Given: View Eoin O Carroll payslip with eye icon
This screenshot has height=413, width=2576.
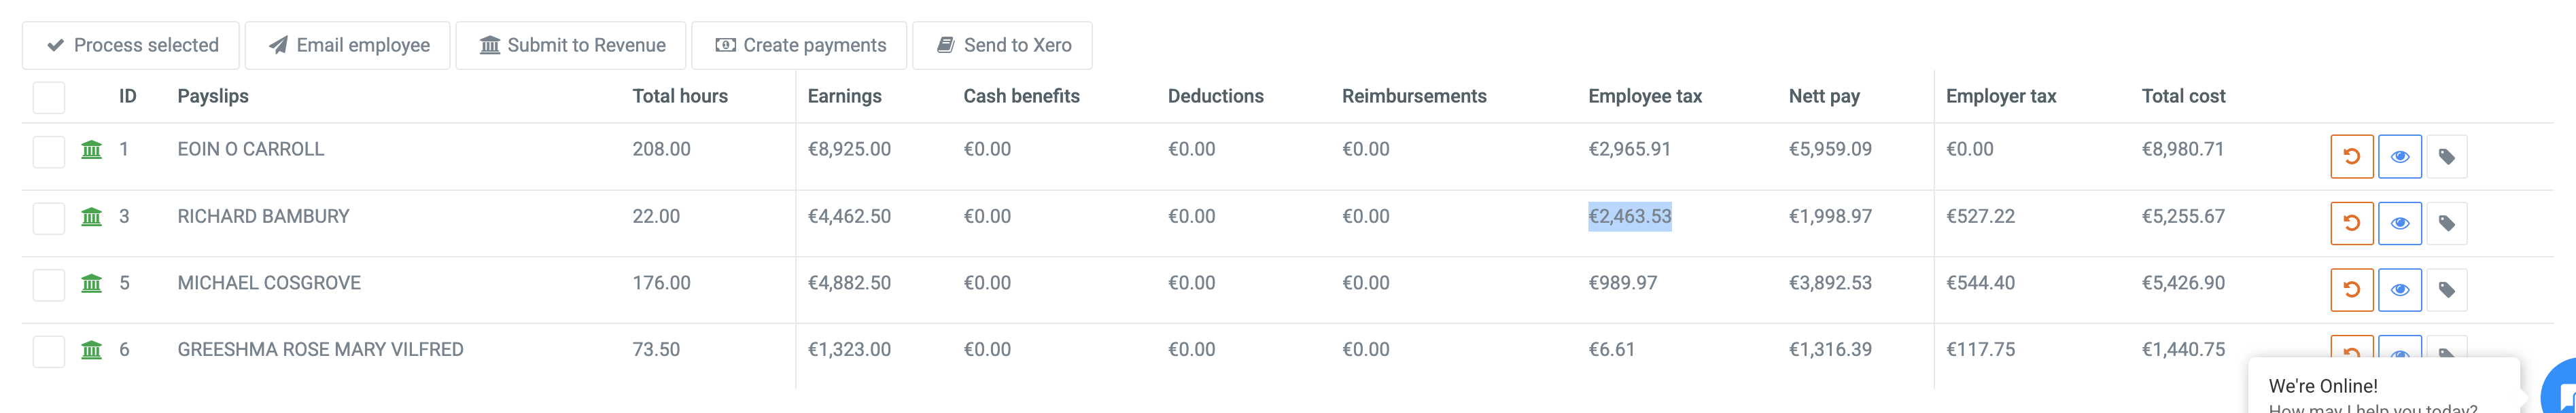Looking at the screenshot, I should (2399, 157).
